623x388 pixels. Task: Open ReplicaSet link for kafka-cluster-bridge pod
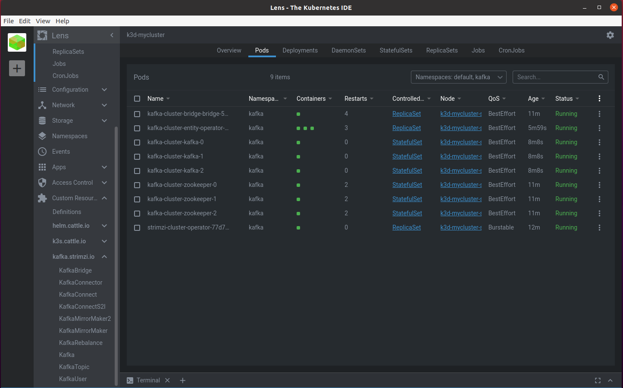pos(407,114)
